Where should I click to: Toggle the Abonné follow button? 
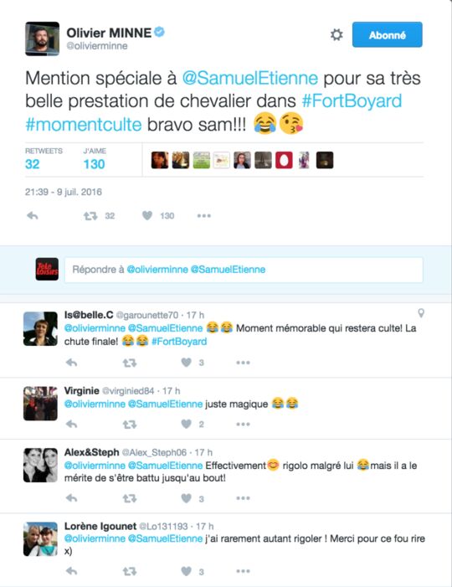[x=388, y=35]
